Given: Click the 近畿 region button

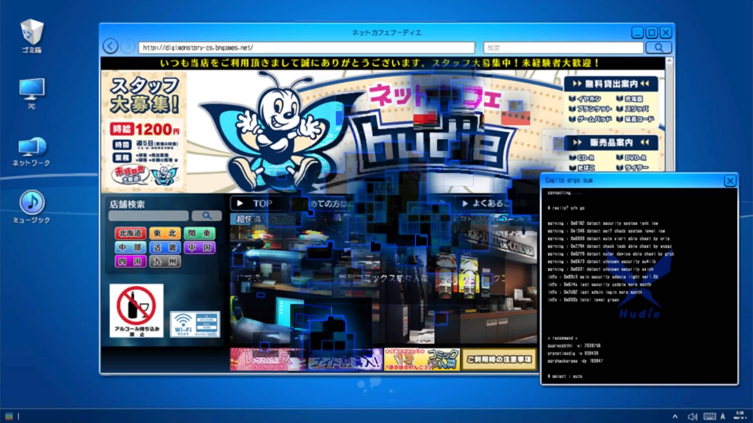Looking at the screenshot, I should click(165, 248).
